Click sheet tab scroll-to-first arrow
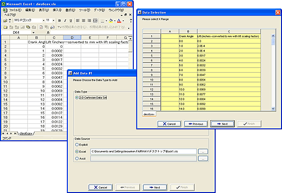 tap(3, 133)
